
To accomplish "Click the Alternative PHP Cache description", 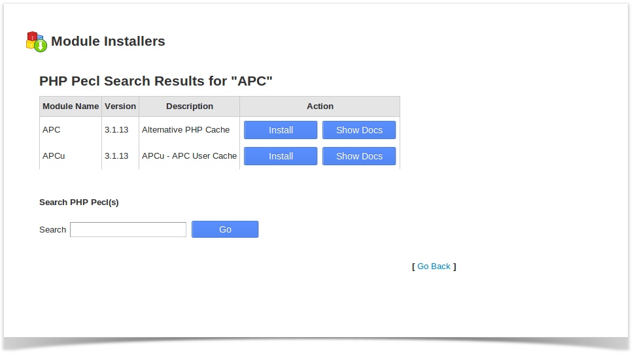I will pyautogui.click(x=186, y=130).
